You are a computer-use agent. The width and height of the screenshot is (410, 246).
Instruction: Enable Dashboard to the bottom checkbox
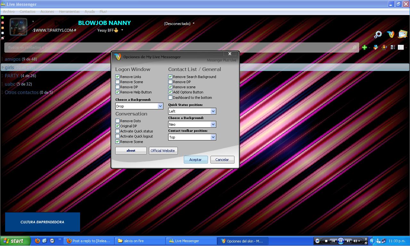click(x=170, y=98)
